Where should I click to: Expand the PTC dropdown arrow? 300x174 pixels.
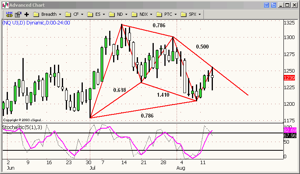tap(175, 15)
